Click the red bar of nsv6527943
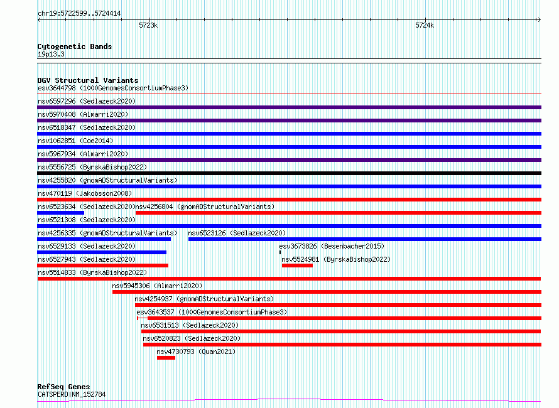 (x=102, y=266)
